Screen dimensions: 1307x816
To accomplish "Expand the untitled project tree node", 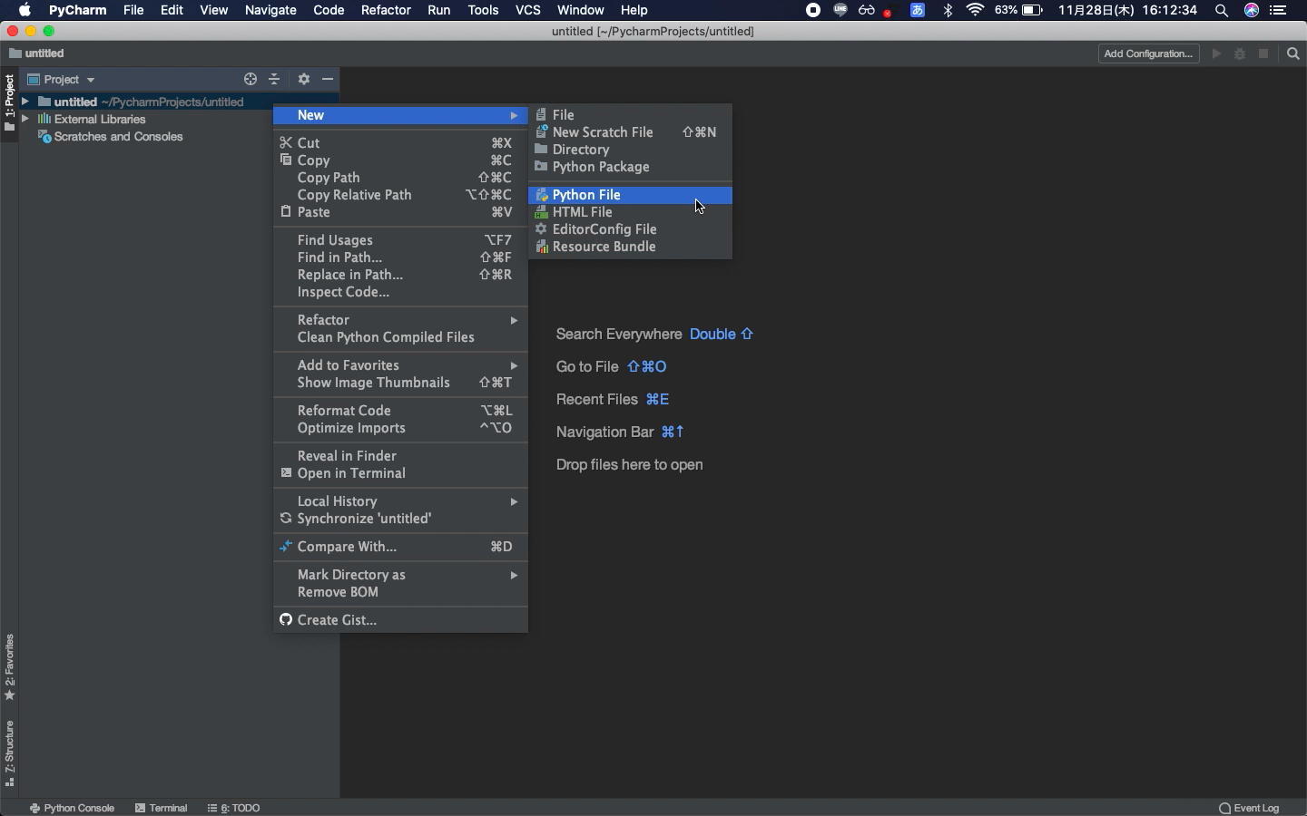I will tap(25, 102).
